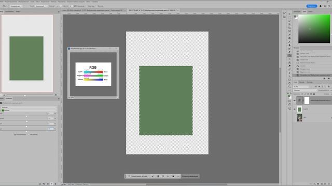The width and height of the screenshot is (332, 186).
Task: Click the Deselect button in contextual task bar
Action: 190,176
